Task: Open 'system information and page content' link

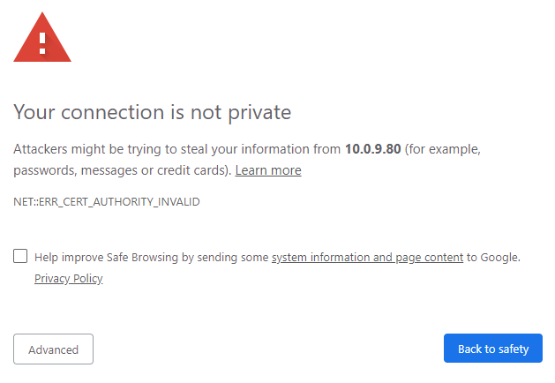Action: click(367, 258)
